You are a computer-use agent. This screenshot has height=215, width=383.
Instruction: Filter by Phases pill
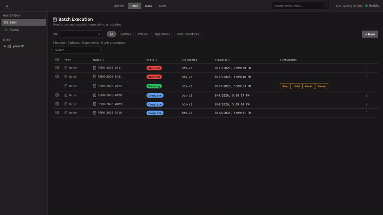pos(143,34)
